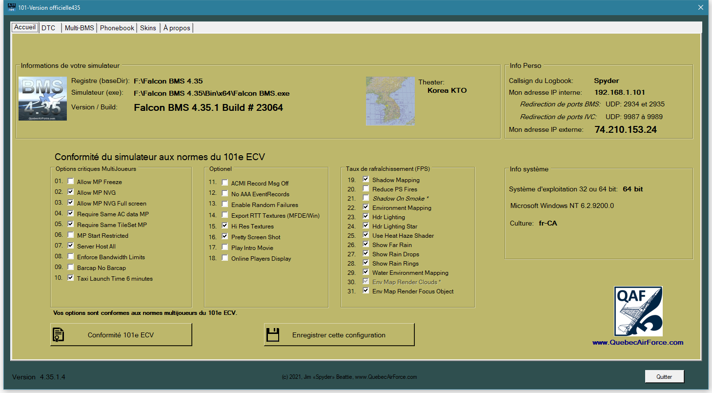Uncheck Hi Res Textures option
The image size is (712, 393).
click(x=225, y=226)
